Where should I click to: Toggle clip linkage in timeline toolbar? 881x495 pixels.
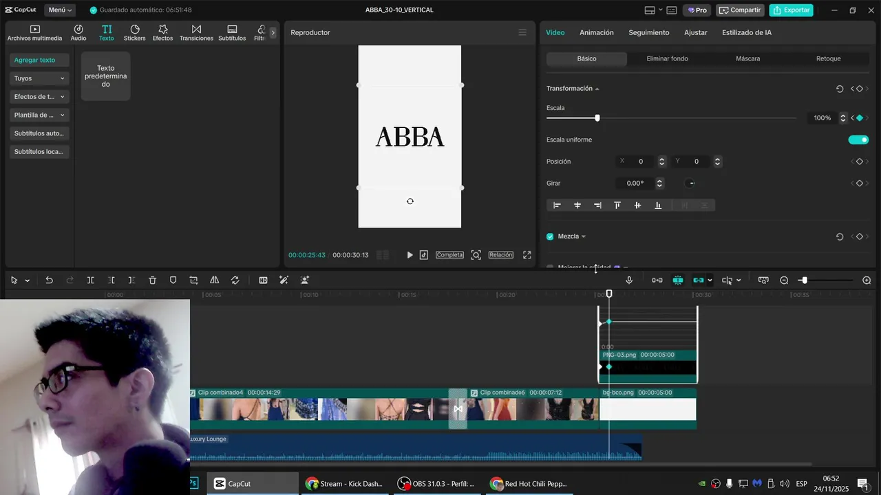[699, 280]
